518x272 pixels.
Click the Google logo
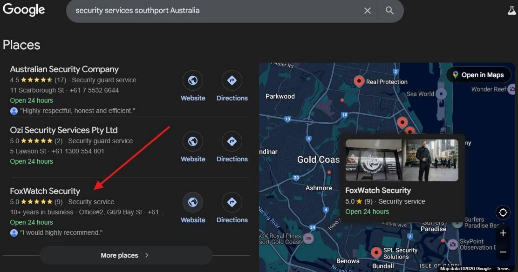(x=24, y=10)
